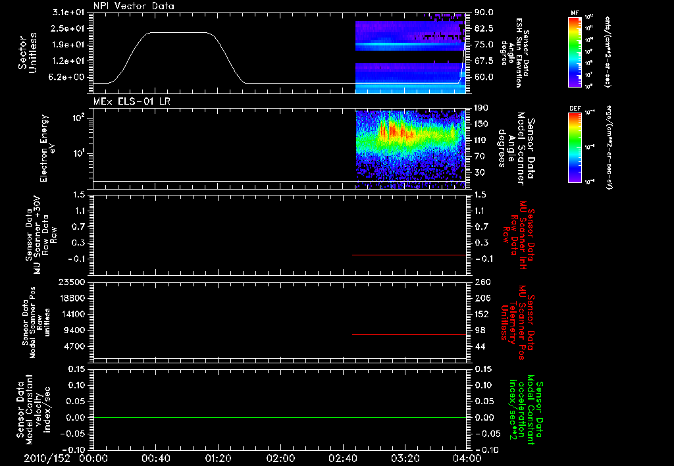The height and width of the screenshot is (466, 674).
Task: Click the "Electron Energy eV" axis label
Action: pyautogui.click(x=47, y=148)
